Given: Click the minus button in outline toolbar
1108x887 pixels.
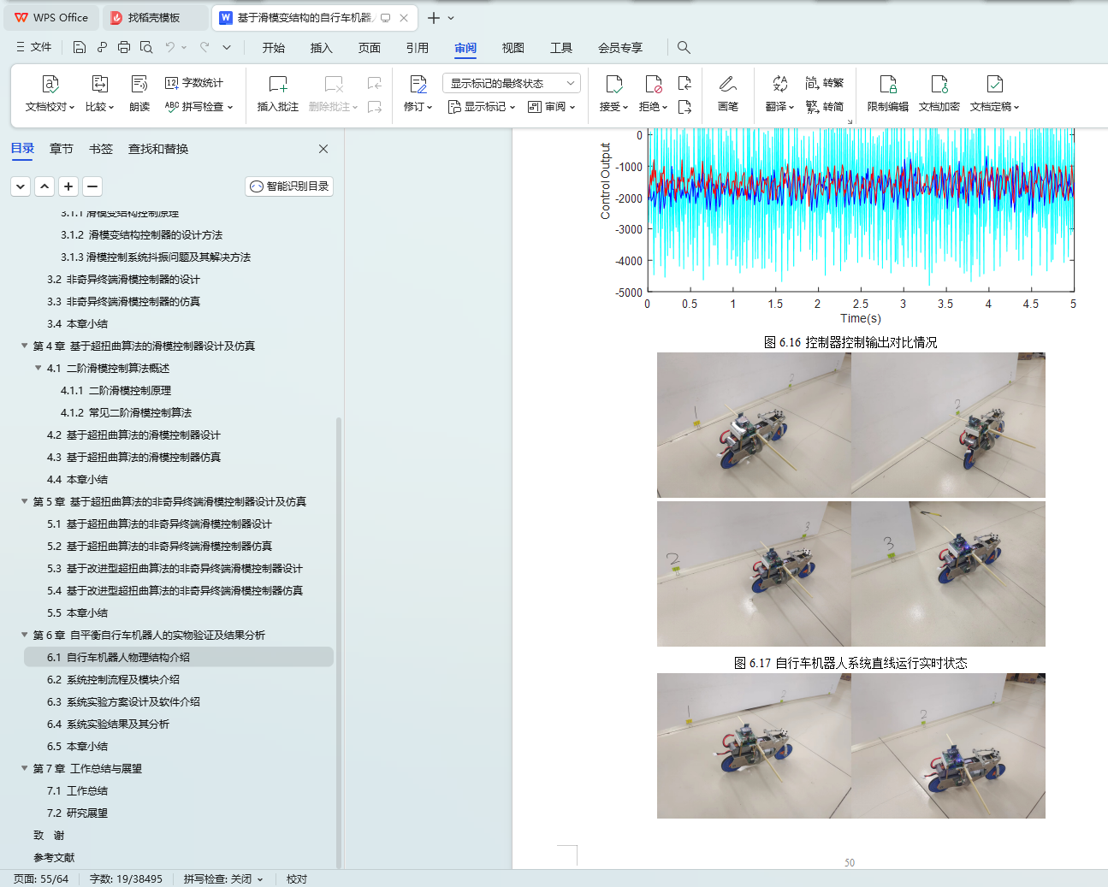Looking at the screenshot, I should point(92,186).
